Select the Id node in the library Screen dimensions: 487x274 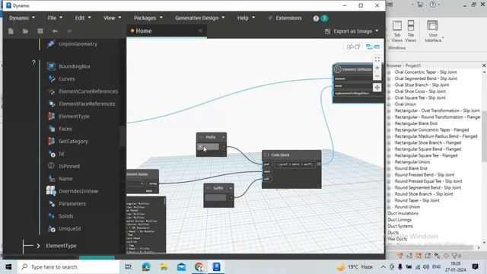click(x=61, y=154)
